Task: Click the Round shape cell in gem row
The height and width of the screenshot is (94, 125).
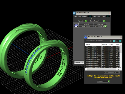Action: point(86,24)
